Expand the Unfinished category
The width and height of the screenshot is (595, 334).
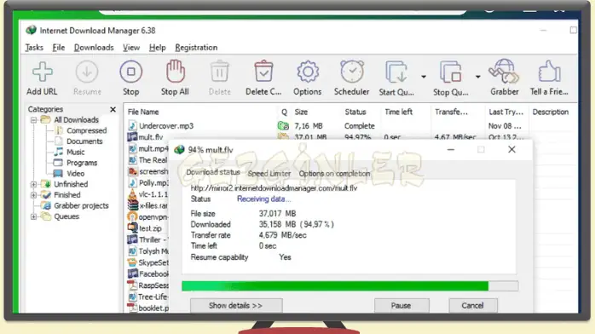(34, 185)
